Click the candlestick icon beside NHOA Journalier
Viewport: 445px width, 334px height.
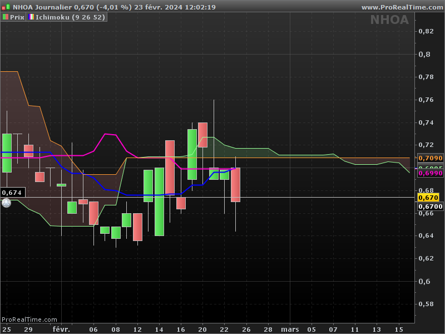tap(6, 7)
